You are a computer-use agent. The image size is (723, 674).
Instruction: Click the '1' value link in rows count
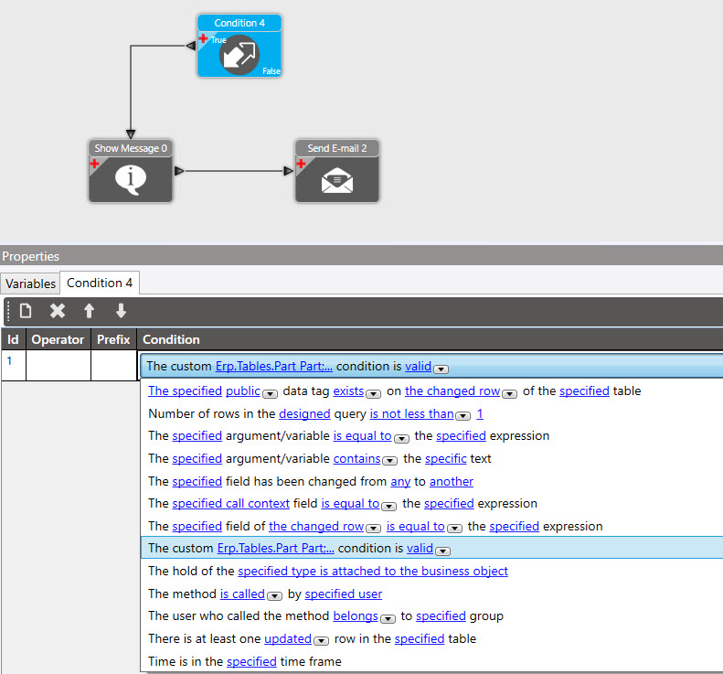[x=480, y=413]
